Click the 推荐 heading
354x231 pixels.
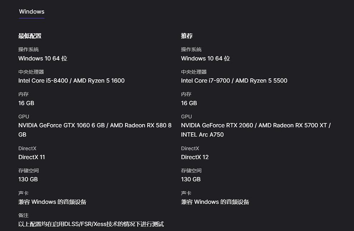[187, 36]
